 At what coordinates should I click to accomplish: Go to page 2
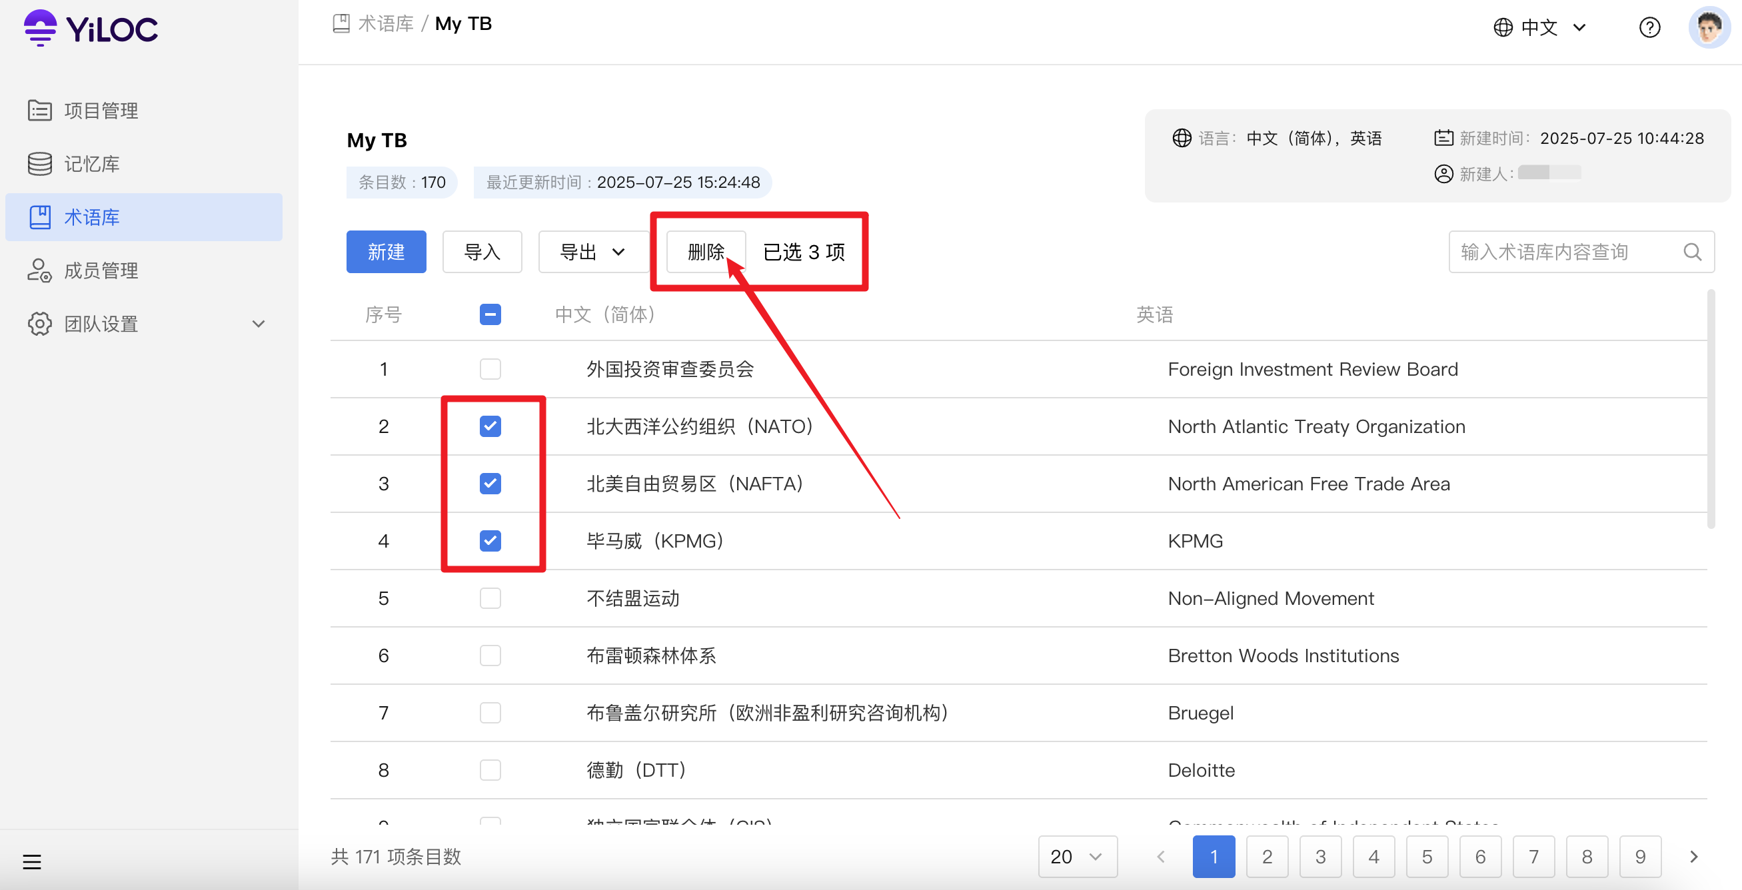(x=1268, y=857)
